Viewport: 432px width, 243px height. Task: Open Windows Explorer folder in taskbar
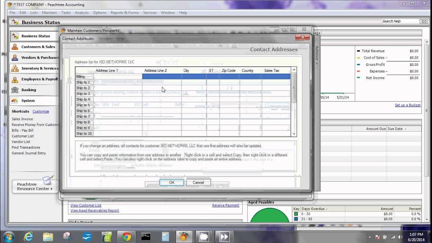48,237
